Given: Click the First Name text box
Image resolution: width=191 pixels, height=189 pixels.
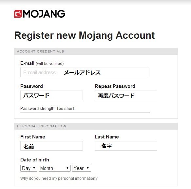Looking at the screenshot, I should [x=51, y=146].
